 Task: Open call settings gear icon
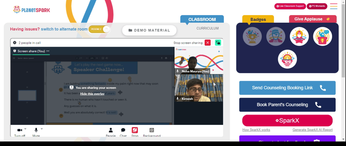click(15, 43)
